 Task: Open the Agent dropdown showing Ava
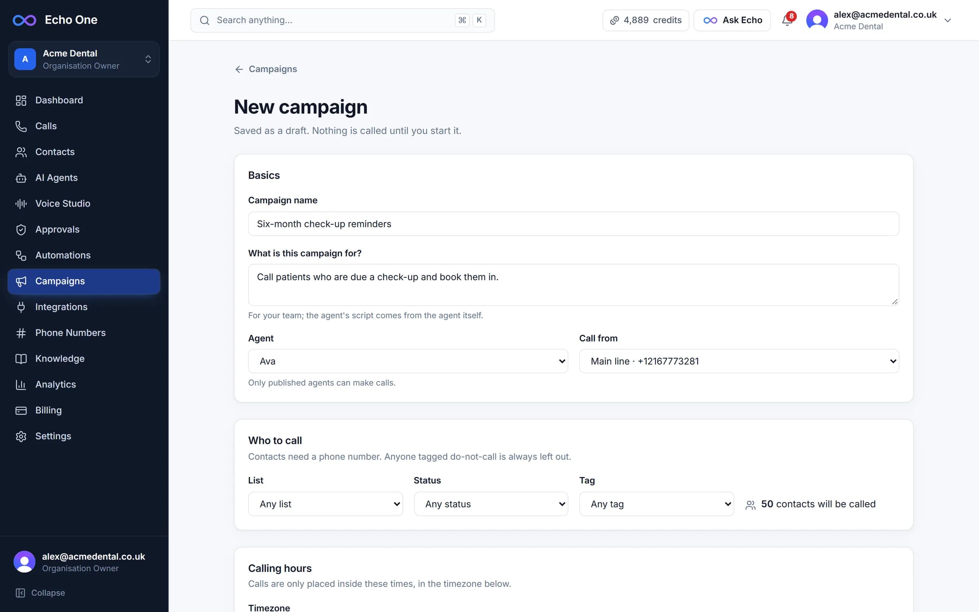(408, 361)
